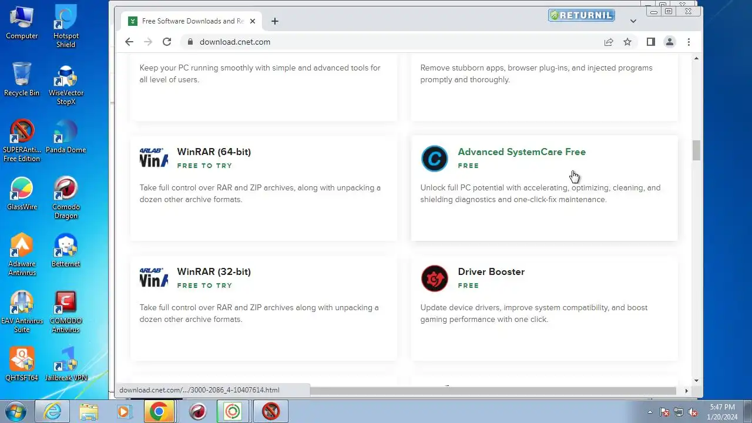The width and height of the screenshot is (752, 423).
Task: Reload the download.cnet.com page
Action: pyautogui.click(x=167, y=42)
